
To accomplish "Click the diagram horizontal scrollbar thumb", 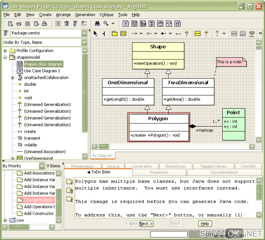I will [x=104, y=146].
